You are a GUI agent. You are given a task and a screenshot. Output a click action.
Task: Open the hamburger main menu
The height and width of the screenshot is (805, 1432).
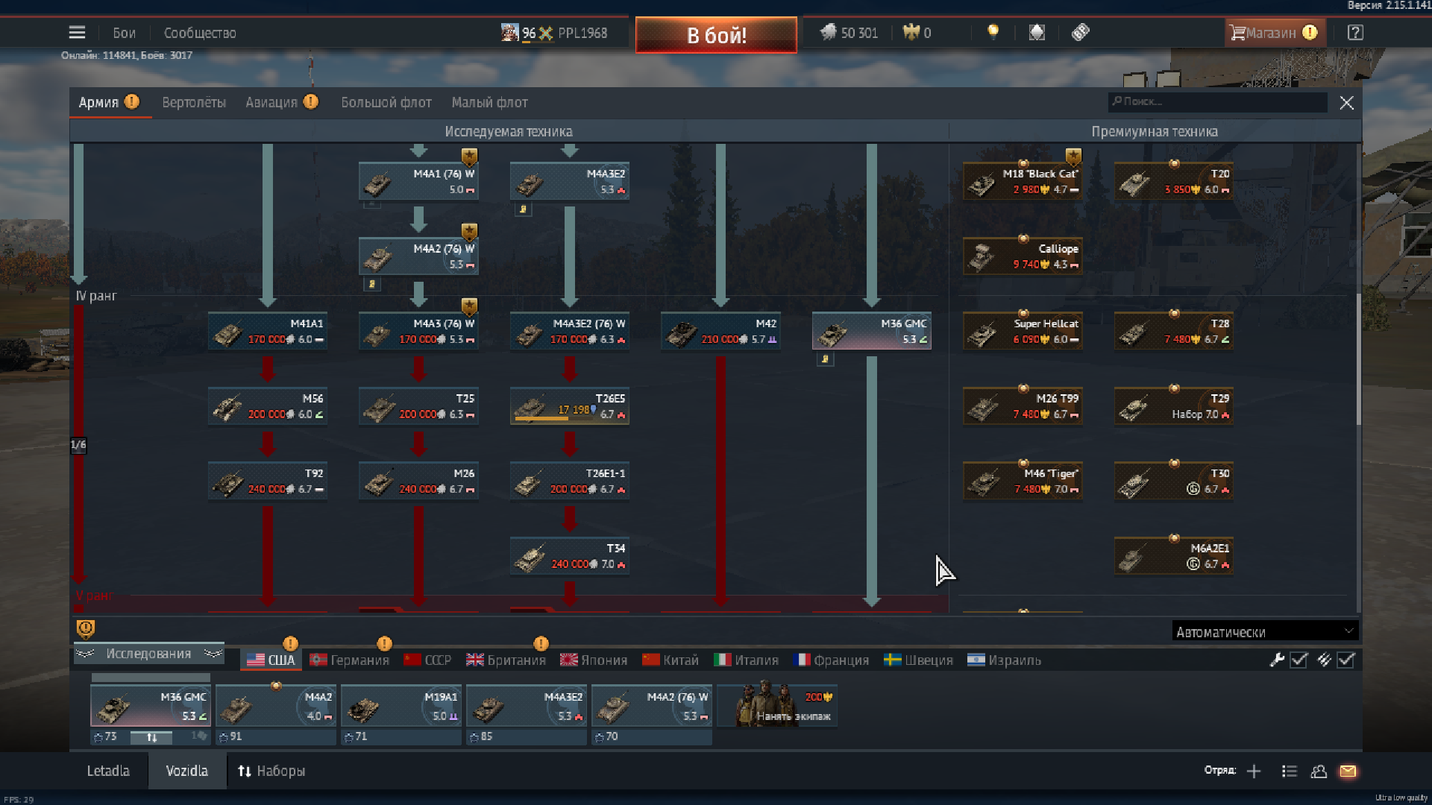click(77, 33)
